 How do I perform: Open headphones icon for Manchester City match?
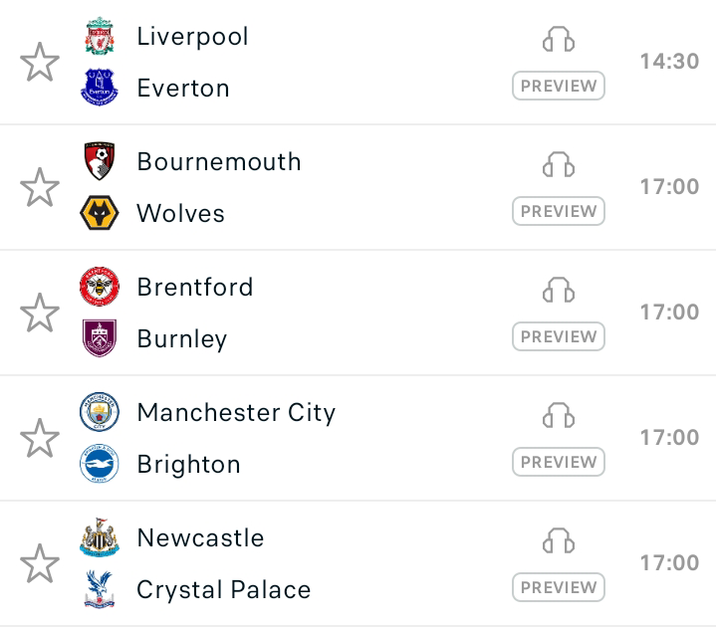pos(559,415)
